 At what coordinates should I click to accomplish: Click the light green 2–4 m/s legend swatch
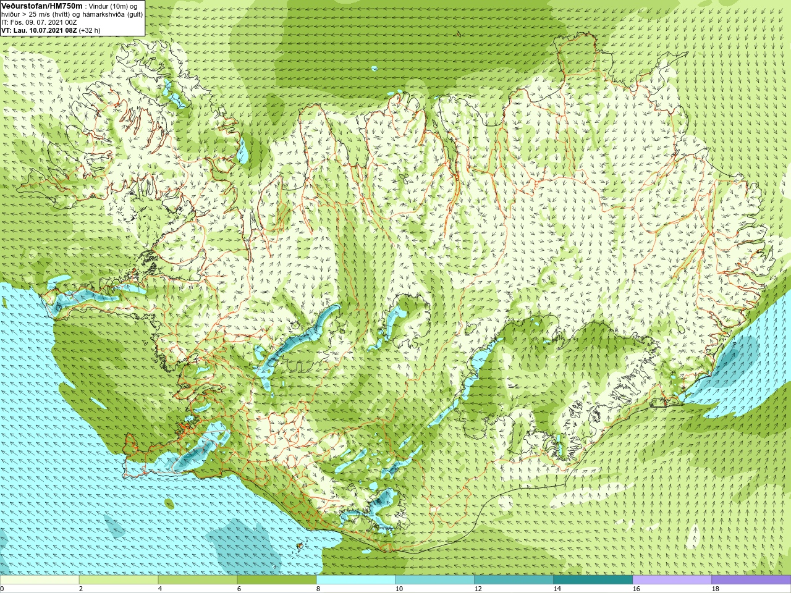point(119,580)
